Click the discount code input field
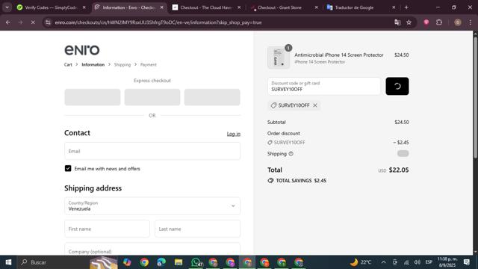The height and width of the screenshot is (269, 478). (x=324, y=87)
